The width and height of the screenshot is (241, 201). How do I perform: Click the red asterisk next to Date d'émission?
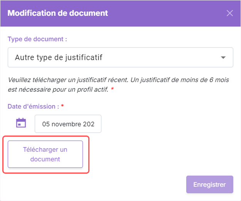coord(62,106)
